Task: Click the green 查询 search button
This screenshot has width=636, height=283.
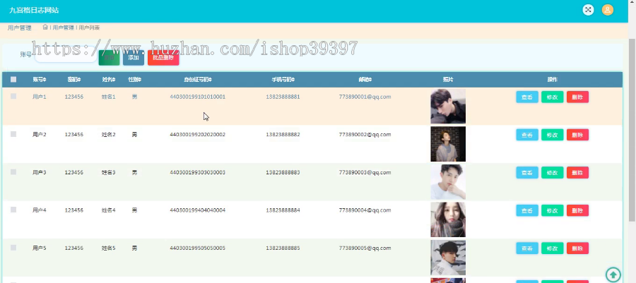Action: [x=109, y=58]
